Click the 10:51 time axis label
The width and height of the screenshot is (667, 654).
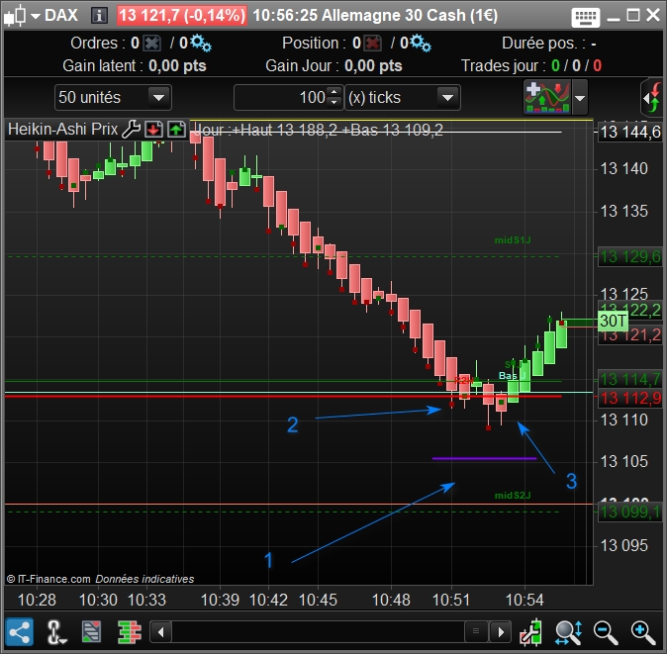(451, 600)
